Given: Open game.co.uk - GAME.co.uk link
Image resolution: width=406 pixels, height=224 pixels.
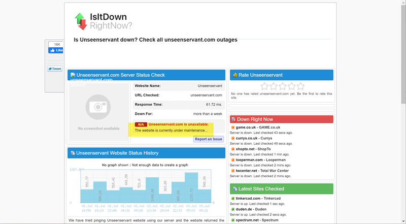Looking at the screenshot, I should (x=258, y=127).
